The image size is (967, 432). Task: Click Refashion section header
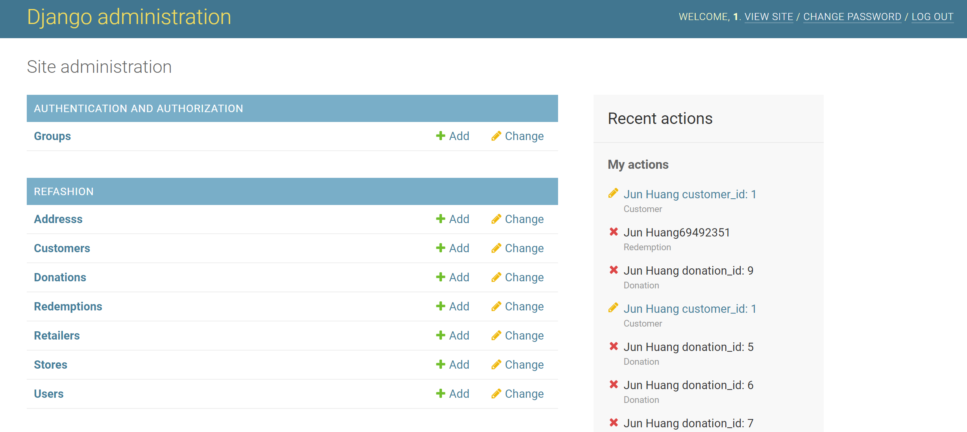[x=64, y=192]
